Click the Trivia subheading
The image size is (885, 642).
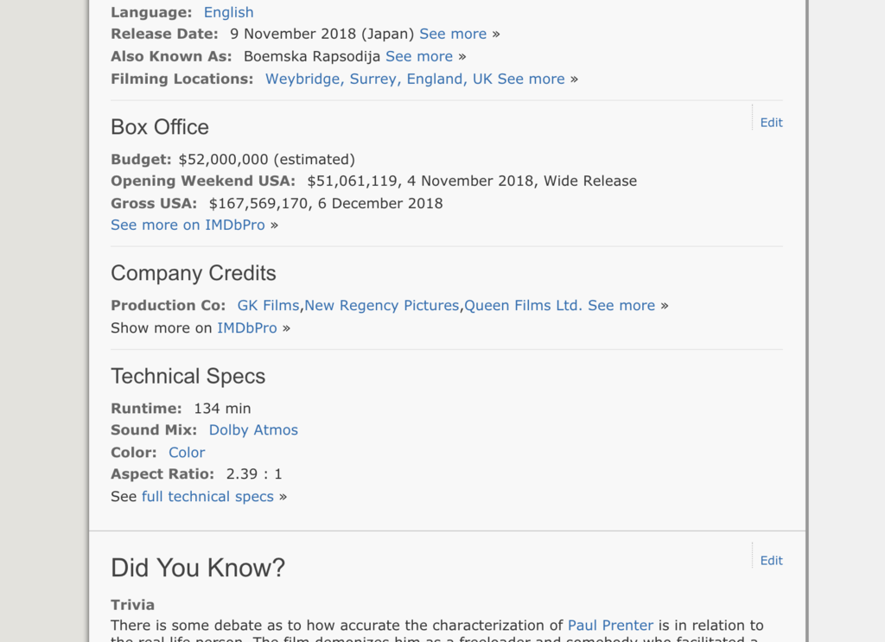(x=132, y=605)
